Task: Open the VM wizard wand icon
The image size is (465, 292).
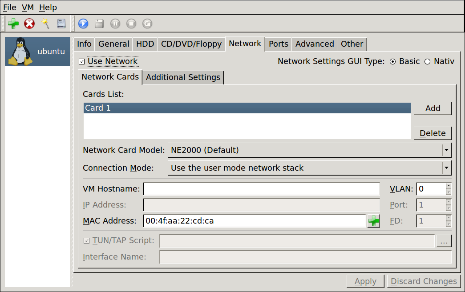Action: click(x=45, y=24)
